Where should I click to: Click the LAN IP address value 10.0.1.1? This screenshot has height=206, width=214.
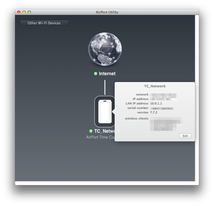pyautogui.click(x=156, y=103)
